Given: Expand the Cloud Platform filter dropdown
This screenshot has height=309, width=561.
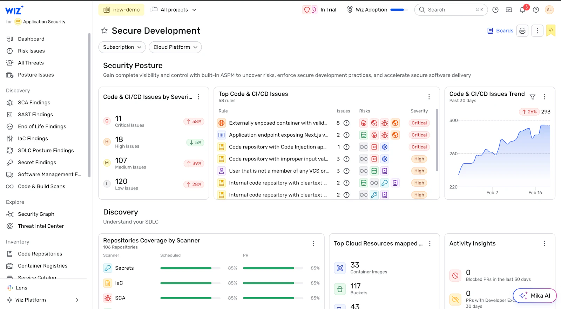Looking at the screenshot, I should click(175, 47).
